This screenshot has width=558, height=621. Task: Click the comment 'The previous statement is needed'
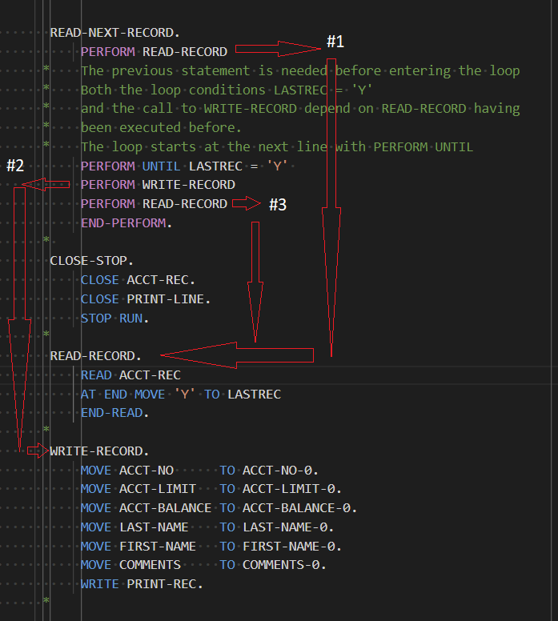coord(203,71)
